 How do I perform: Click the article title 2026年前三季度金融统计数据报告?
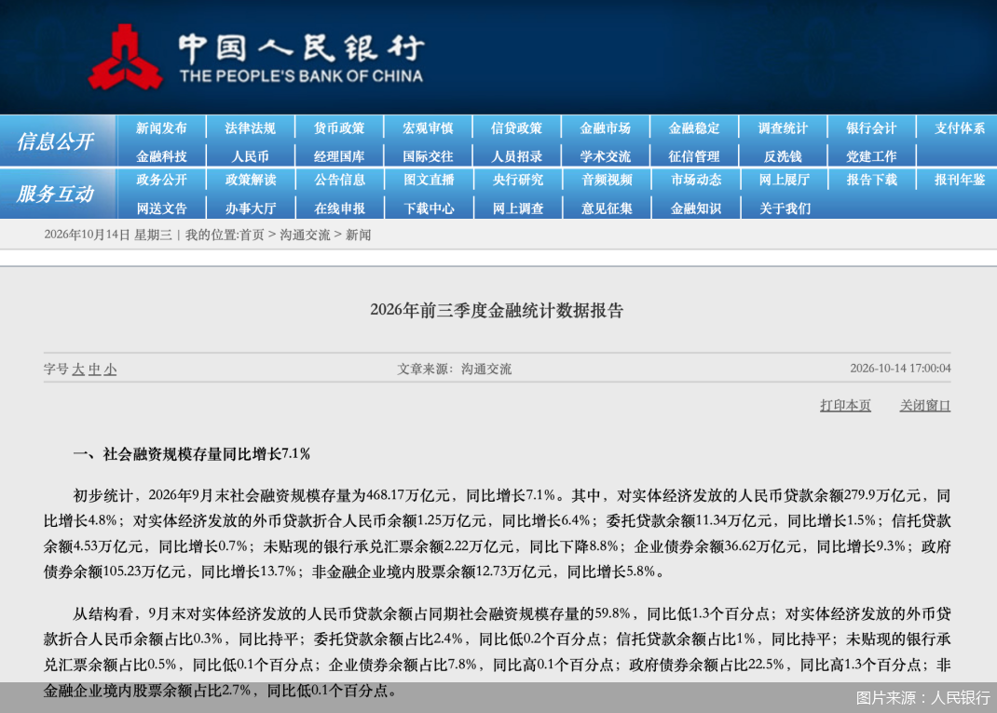click(x=497, y=311)
